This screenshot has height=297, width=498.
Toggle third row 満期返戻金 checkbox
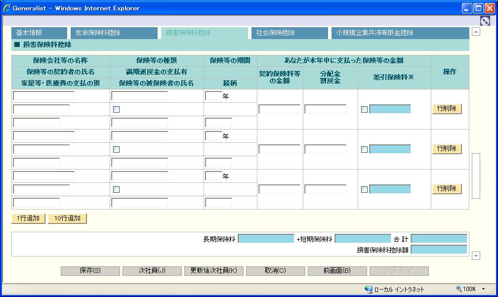pos(116,189)
